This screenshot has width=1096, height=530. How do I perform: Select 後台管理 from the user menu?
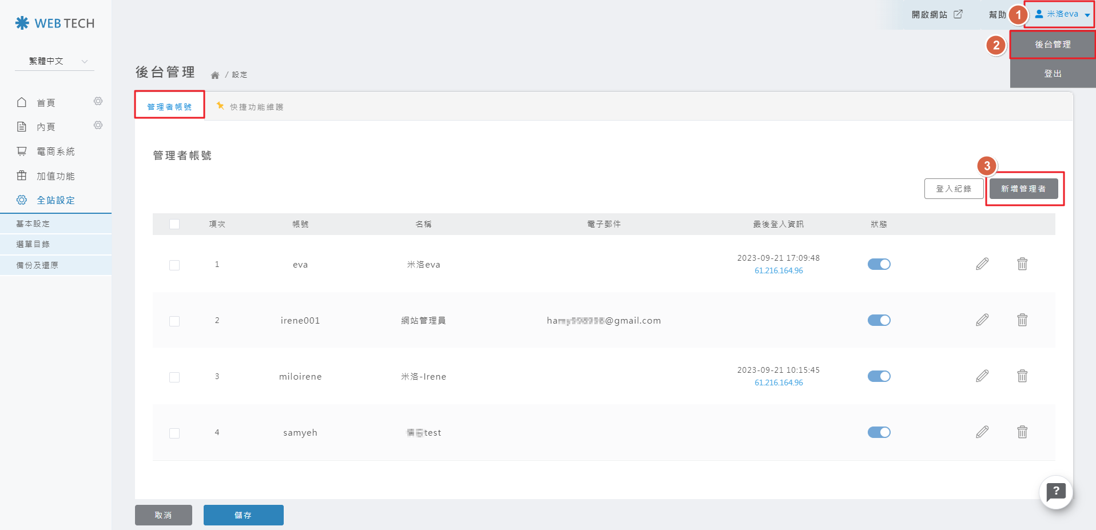[x=1052, y=45]
